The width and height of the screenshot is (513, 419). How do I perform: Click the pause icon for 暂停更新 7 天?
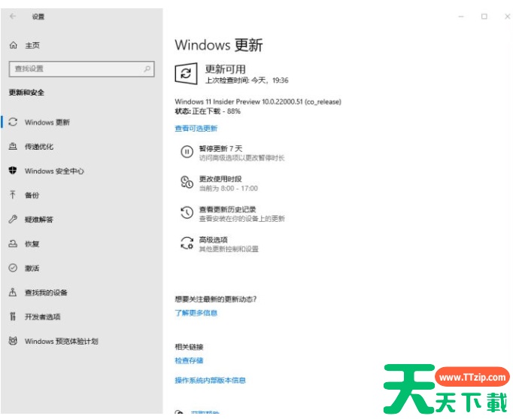coord(187,152)
